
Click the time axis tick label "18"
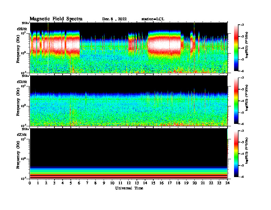[178, 183]
